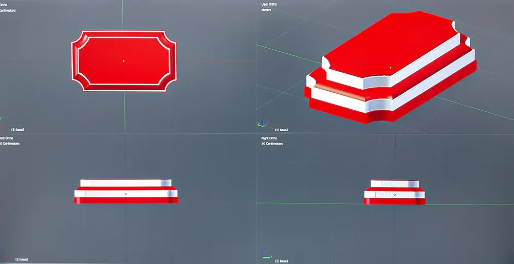
Task: Click the yellow origin point in top view
Action: click(x=123, y=61)
